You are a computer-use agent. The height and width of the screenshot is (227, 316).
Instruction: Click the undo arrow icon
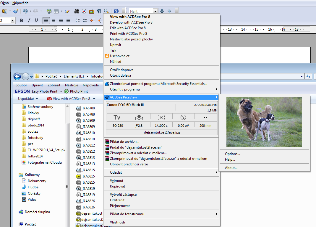click(x=25, y=11)
